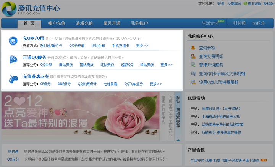This screenshot has width=275, height=167.
Task: Open the 充值游戏点券 heading link
Action: point(36,76)
